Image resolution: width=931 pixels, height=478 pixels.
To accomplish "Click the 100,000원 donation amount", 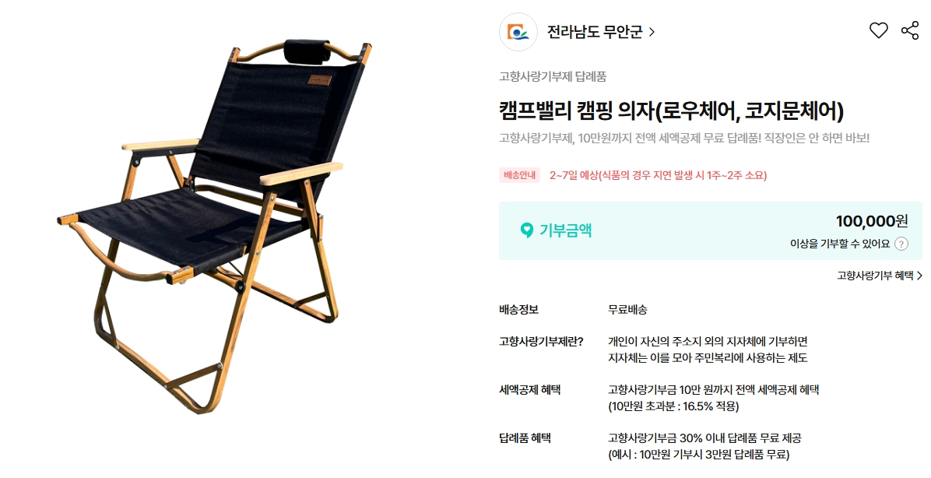I will pyautogui.click(x=872, y=221).
